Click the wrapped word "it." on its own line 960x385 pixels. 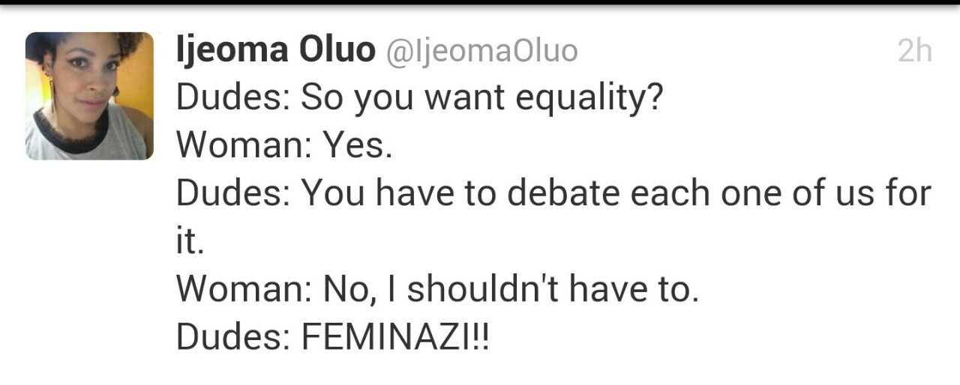coord(190,243)
